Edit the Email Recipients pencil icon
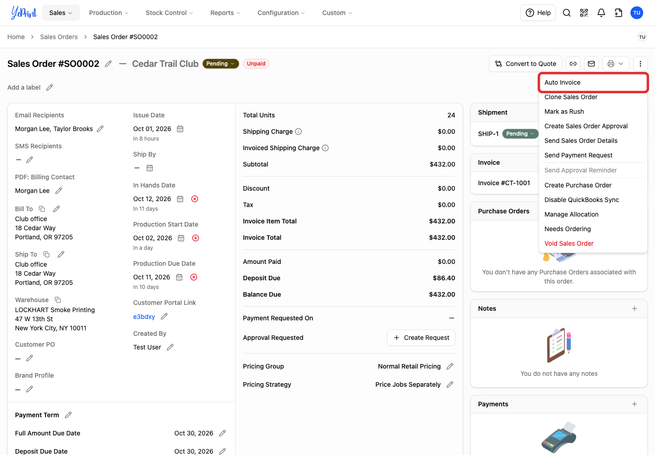Image resolution: width=655 pixels, height=455 pixels. point(100,129)
